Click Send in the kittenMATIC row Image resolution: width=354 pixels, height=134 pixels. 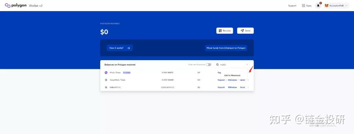click(x=242, y=87)
